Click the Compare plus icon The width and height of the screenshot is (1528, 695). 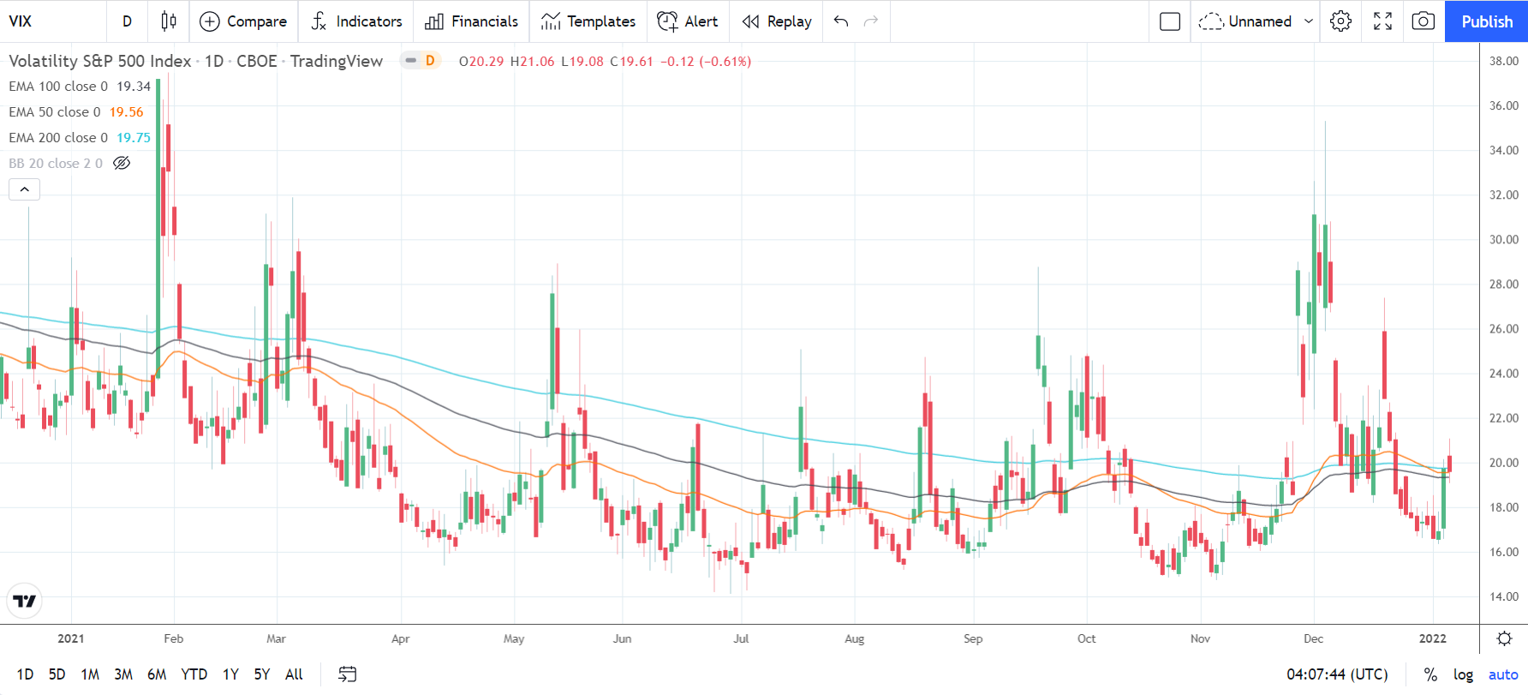(x=210, y=21)
